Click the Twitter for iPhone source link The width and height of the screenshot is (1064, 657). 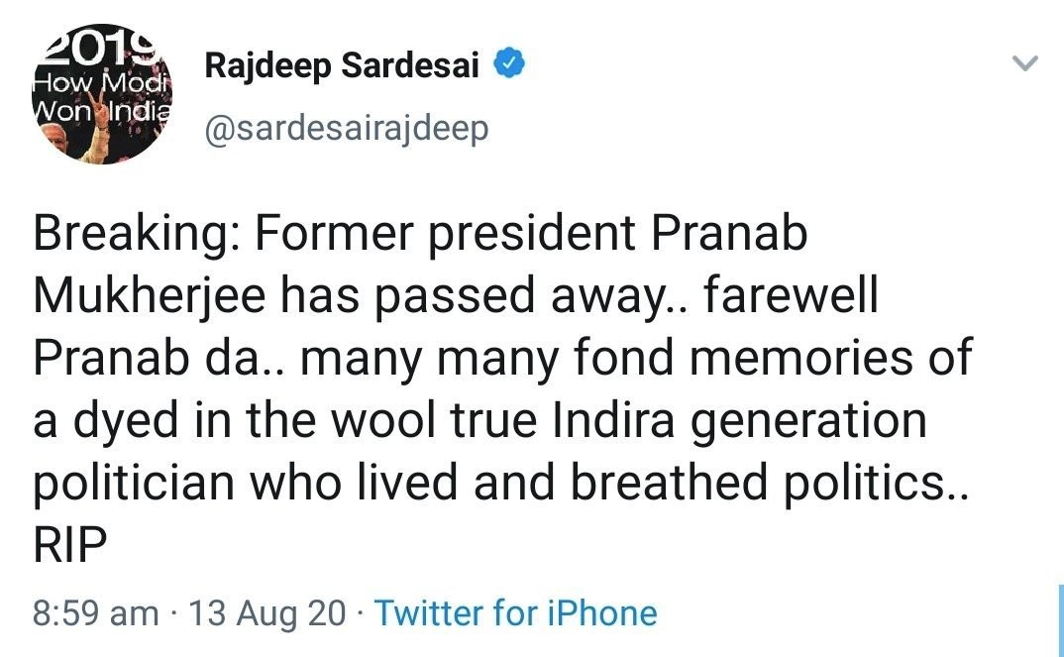pos(515,613)
